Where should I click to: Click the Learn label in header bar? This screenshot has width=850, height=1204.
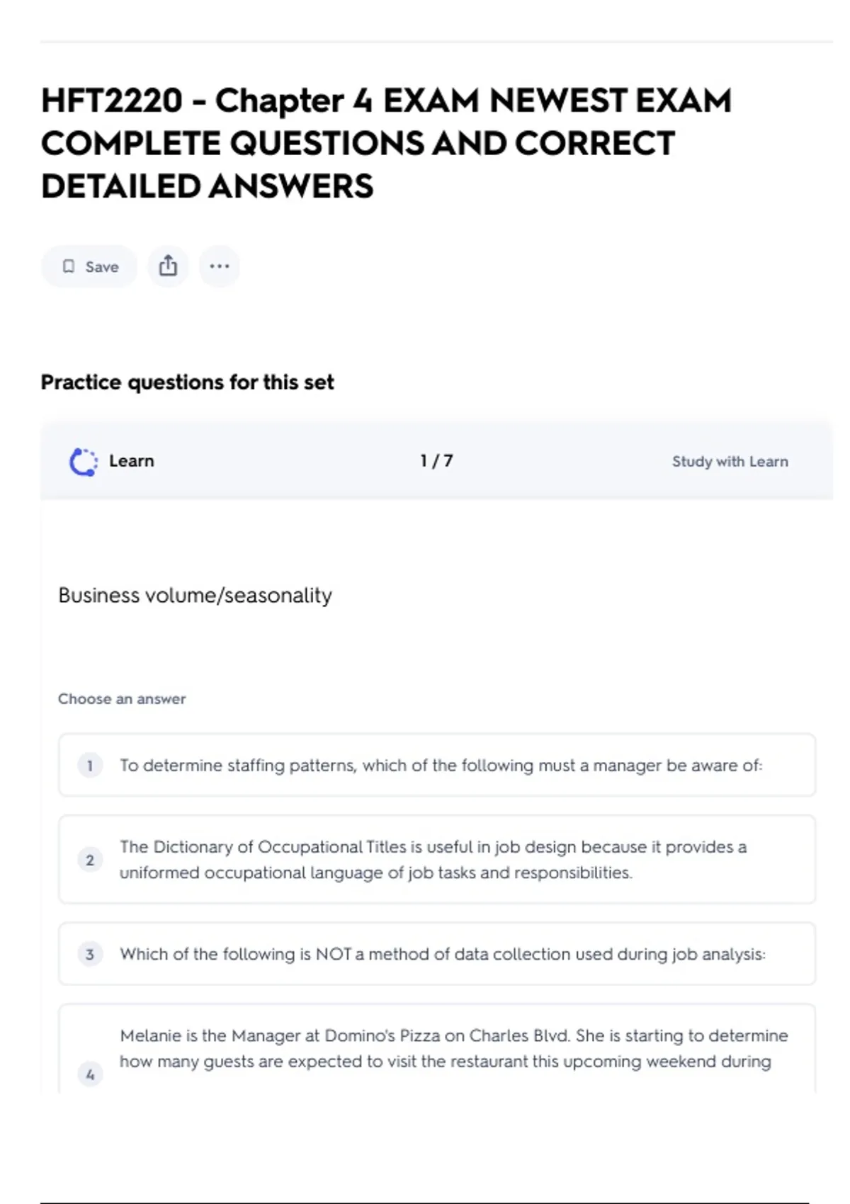tap(131, 461)
